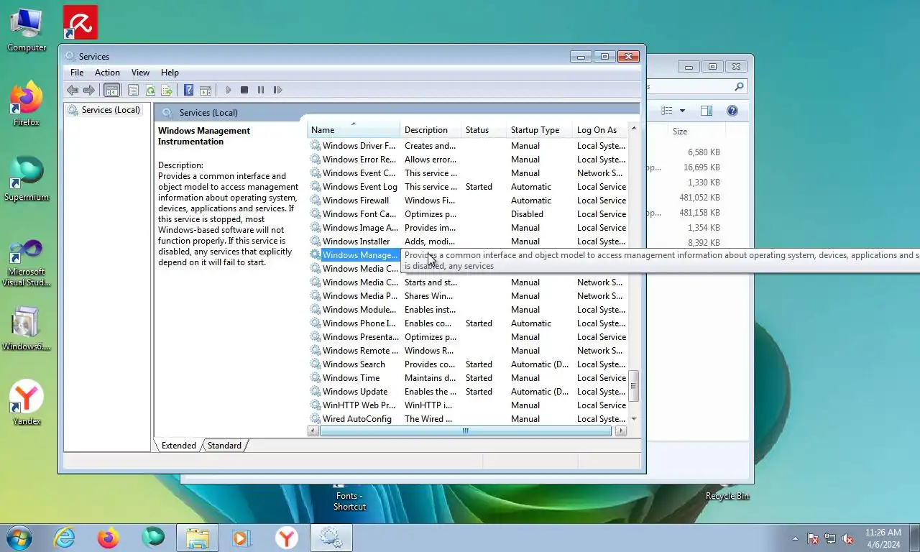The height and width of the screenshot is (552, 920).
Task: Sort by the Name column header
Action: pos(354,130)
